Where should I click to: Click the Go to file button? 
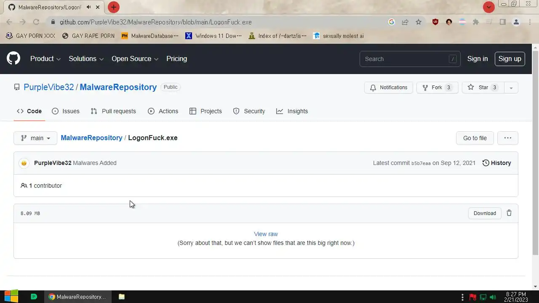(475, 138)
